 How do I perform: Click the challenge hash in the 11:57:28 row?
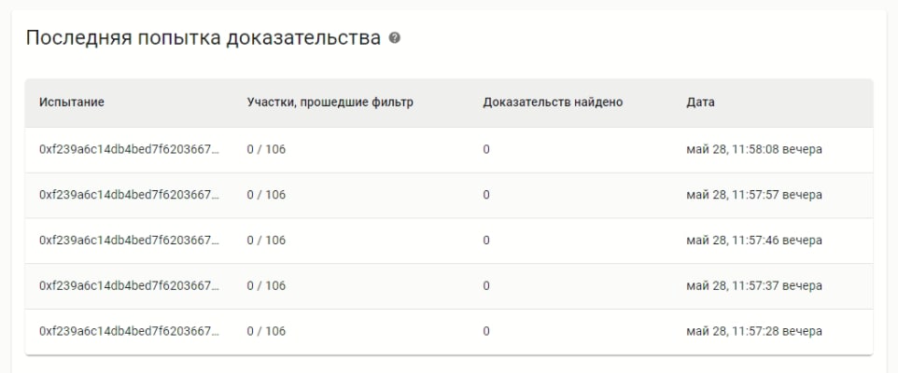coord(129,332)
